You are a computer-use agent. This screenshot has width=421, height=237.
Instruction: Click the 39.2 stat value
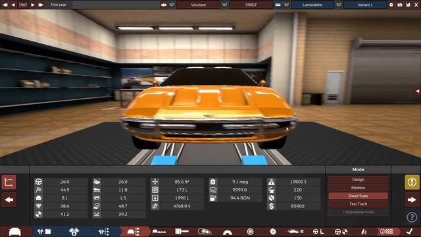[x=123, y=214]
